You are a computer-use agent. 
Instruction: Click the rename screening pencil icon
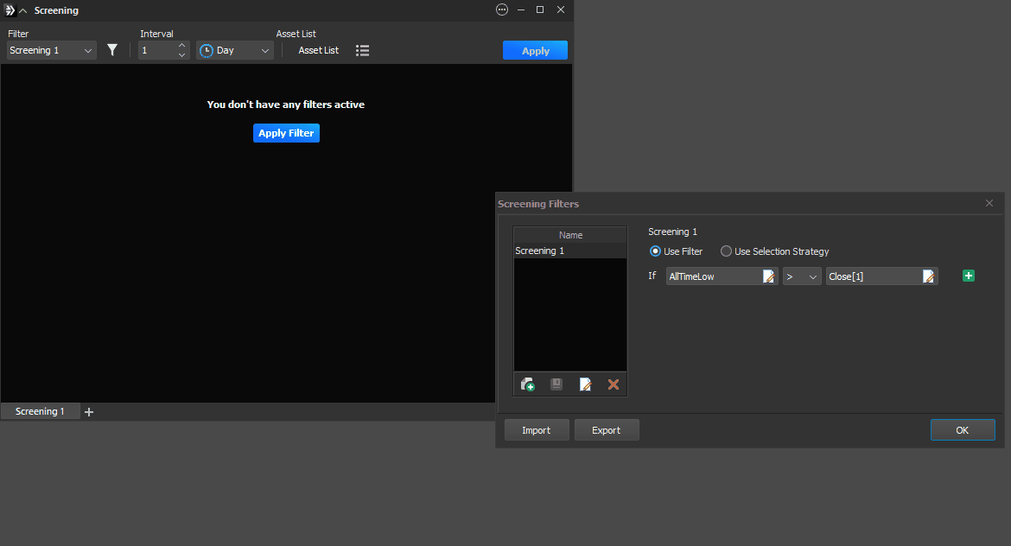[x=585, y=384]
